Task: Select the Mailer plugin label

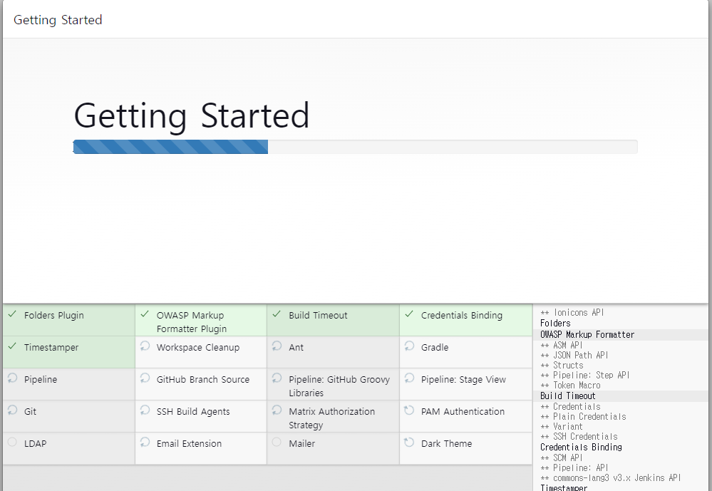Action: pyautogui.click(x=302, y=443)
